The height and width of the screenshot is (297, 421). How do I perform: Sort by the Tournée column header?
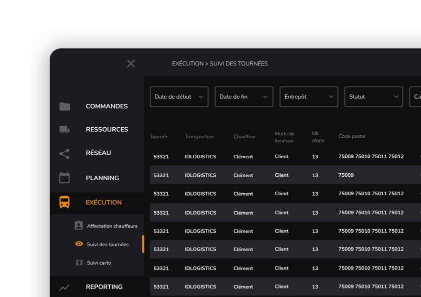(159, 136)
